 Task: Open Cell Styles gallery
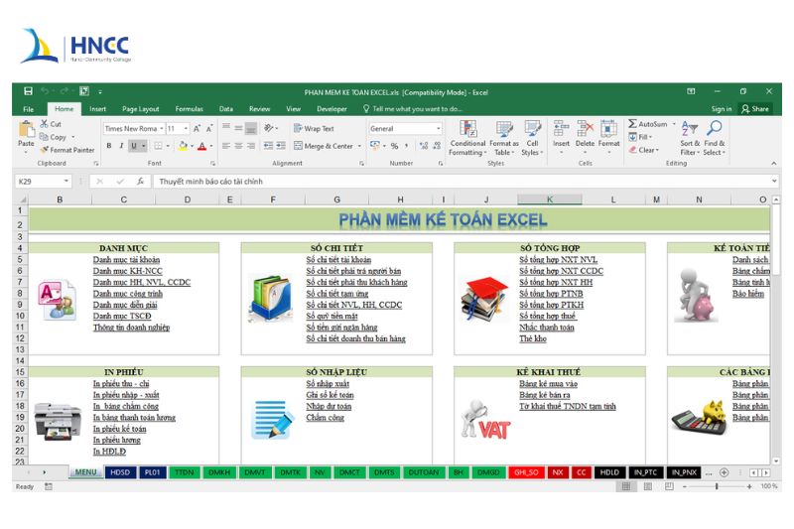point(532,138)
